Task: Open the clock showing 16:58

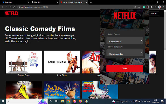Action: pos(156,101)
